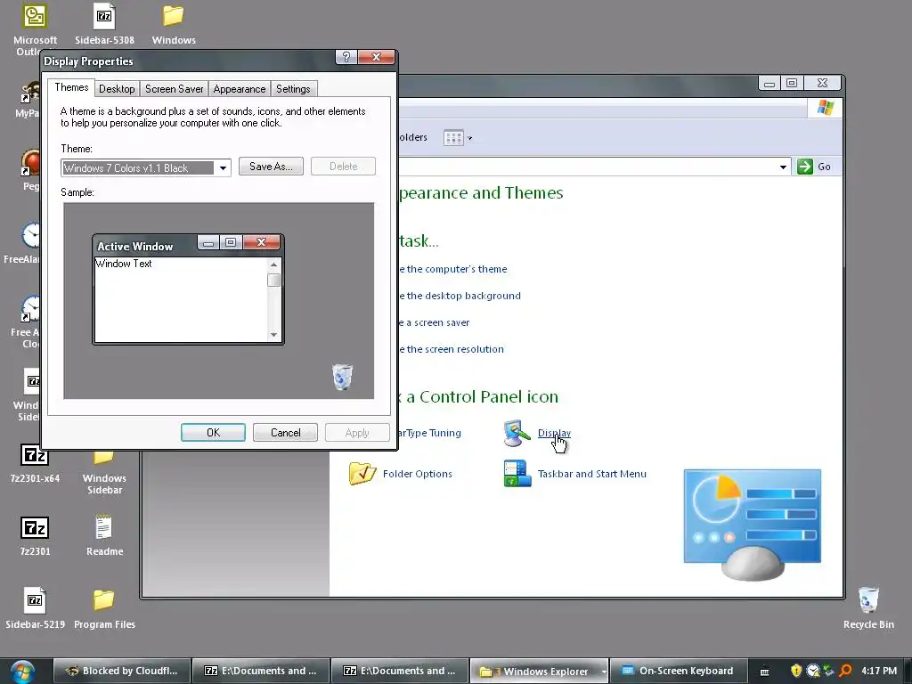Click the Taskbar and Start Menu link
The height and width of the screenshot is (684, 912).
click(591, 474)
